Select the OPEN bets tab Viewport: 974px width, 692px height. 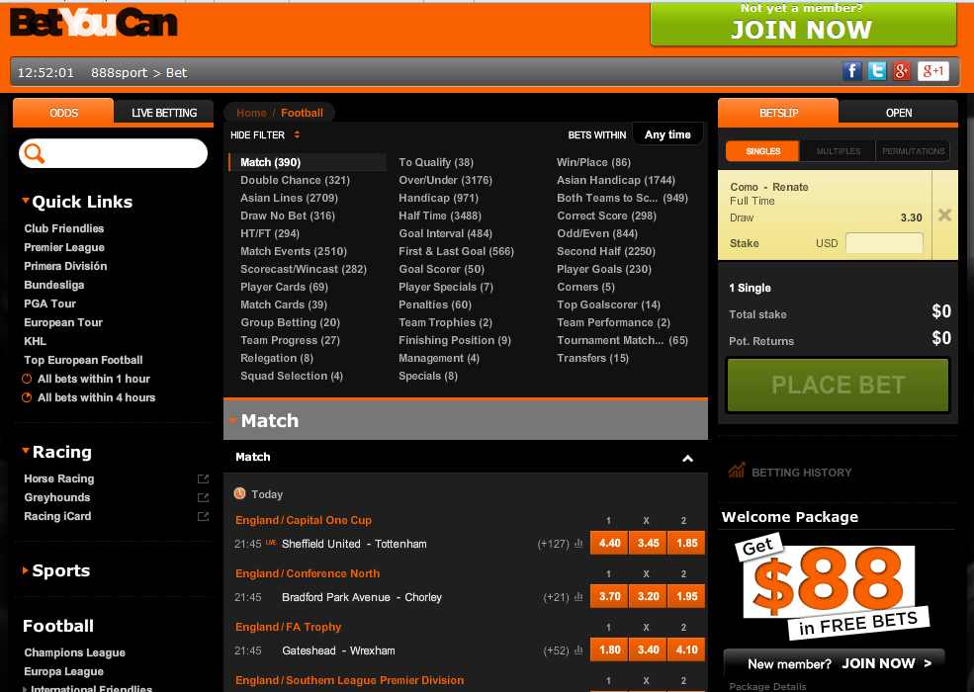(x=898, y=113)
